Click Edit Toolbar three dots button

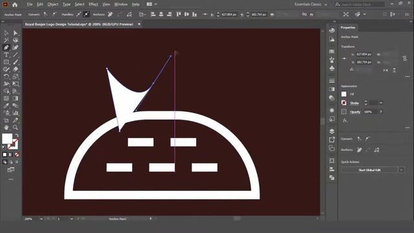pyautogui.click(x=11, y=179)
